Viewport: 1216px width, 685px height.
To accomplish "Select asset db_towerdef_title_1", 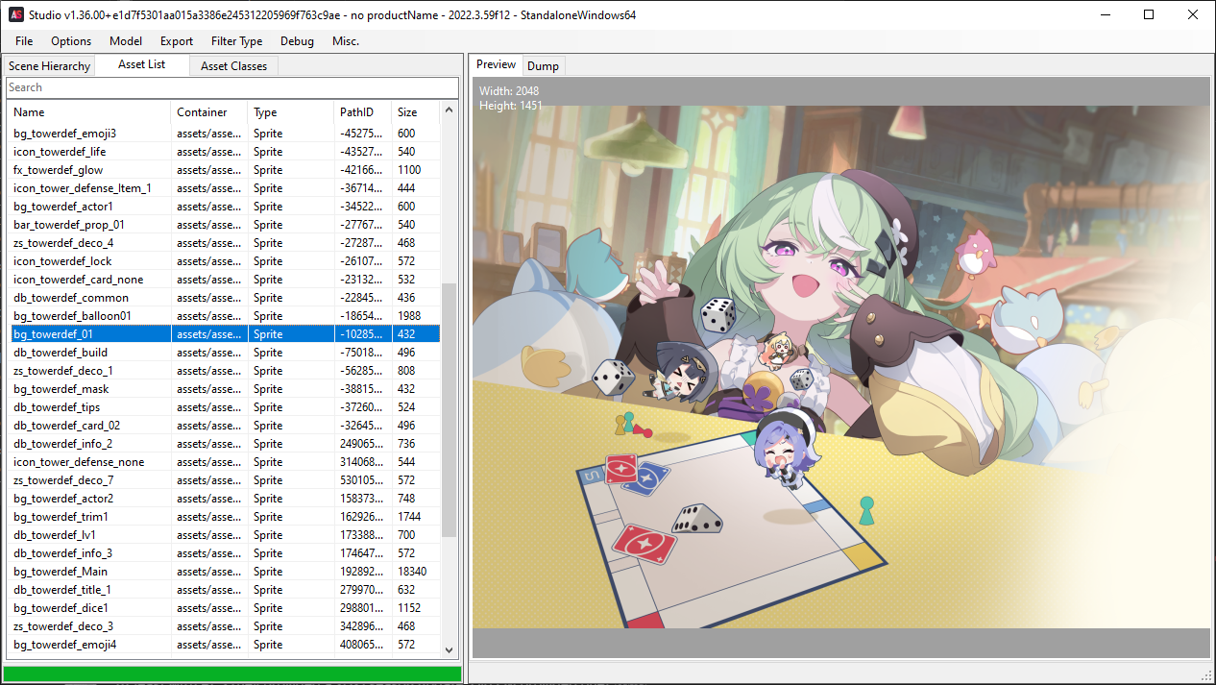I will pyautogui.click(x=224, y=590).
